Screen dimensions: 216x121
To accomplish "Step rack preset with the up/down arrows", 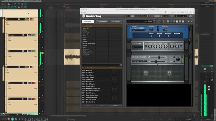I will [154, 22].
